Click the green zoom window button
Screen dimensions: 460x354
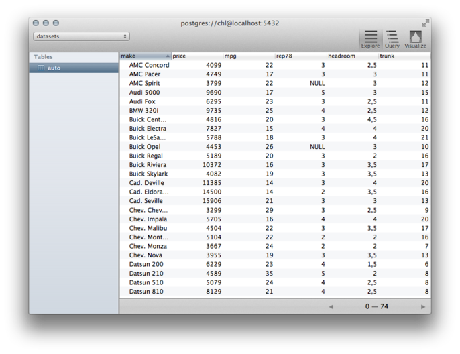pyautogui.click(x=56, y=23)
